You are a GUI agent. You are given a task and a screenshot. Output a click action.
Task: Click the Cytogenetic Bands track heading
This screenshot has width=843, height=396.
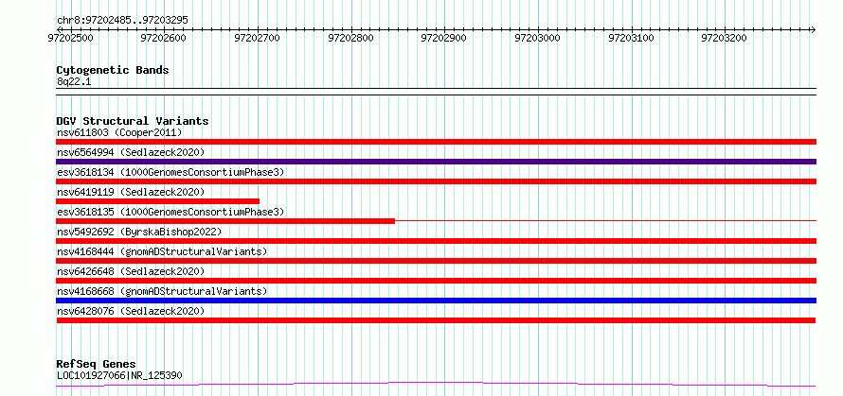(x=113, y=70)
